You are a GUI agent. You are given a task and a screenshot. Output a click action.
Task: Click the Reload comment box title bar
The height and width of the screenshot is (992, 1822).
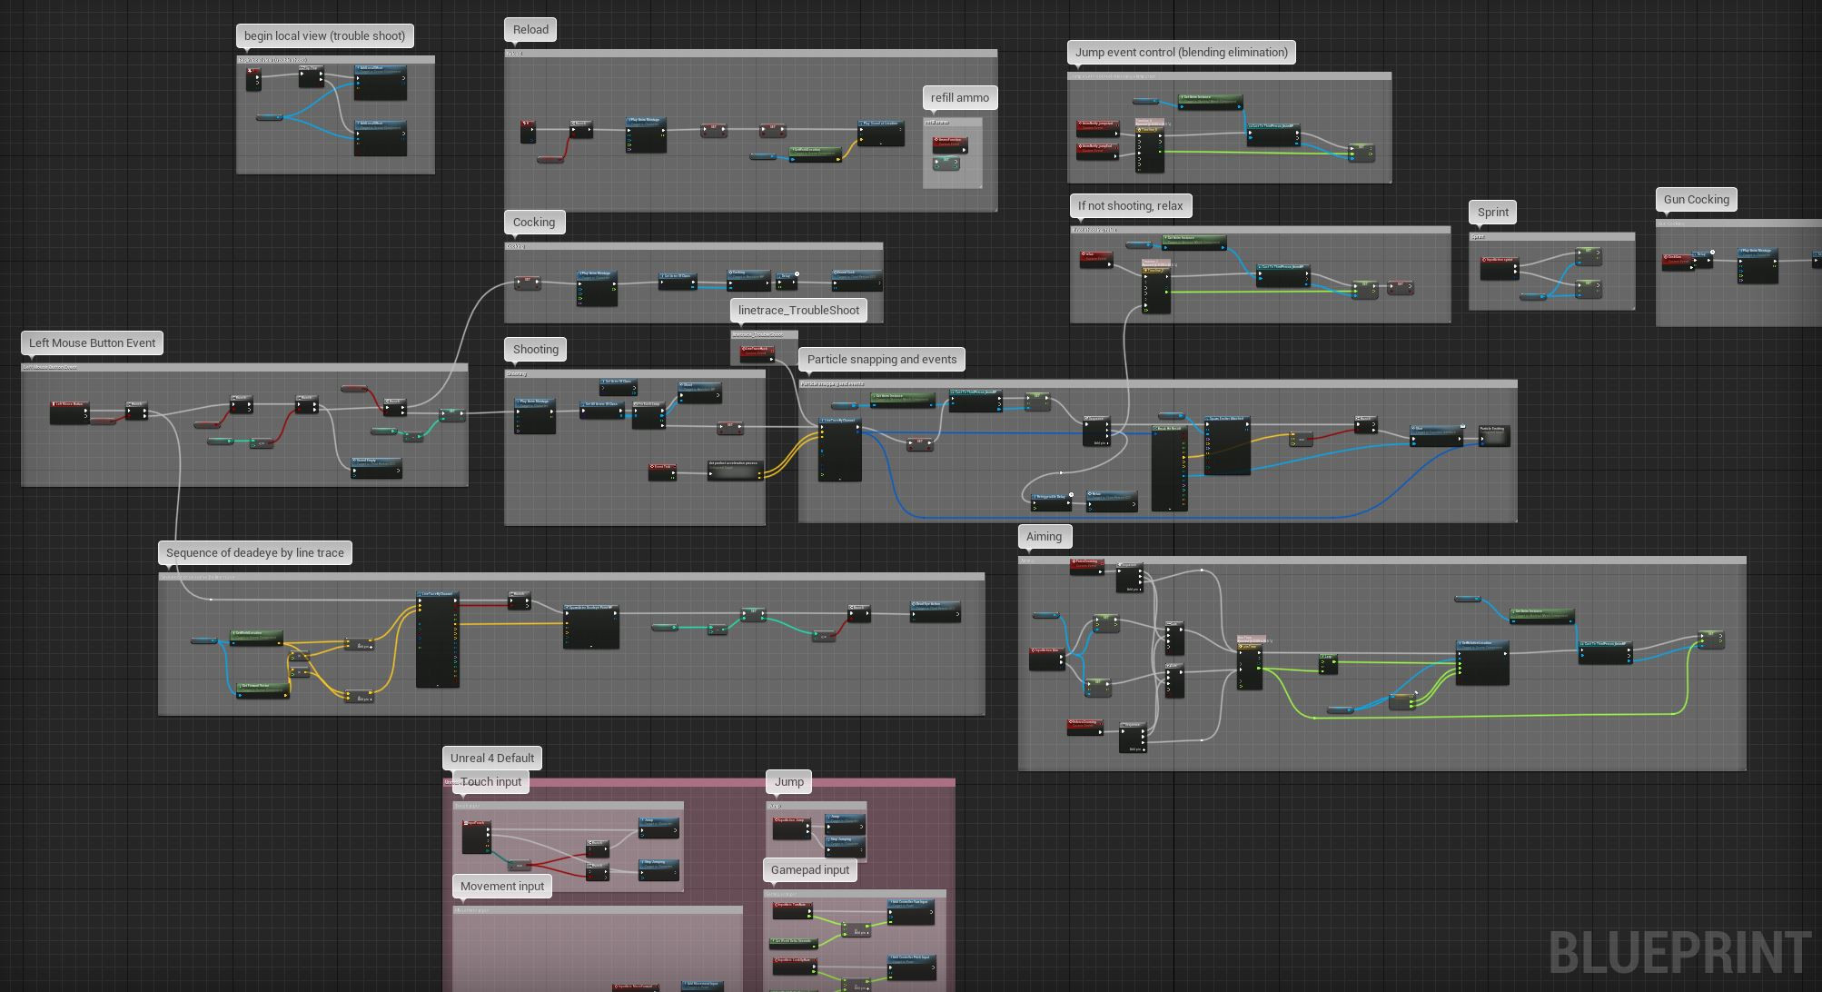click(751, 54)
